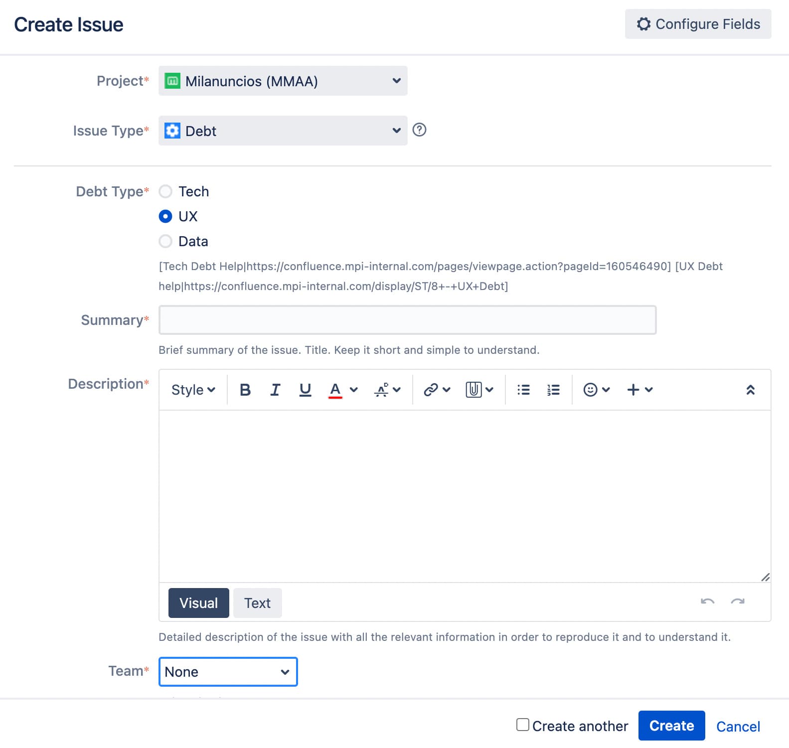Click the undo arrow in the editor
This screenshot has width=789, height=748.
click(707, 602)
